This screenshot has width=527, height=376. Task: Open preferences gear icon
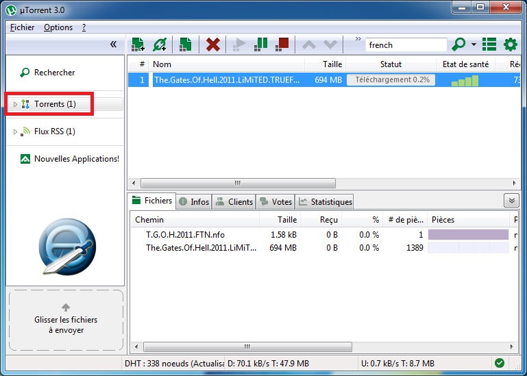click(x=510, y=45)
